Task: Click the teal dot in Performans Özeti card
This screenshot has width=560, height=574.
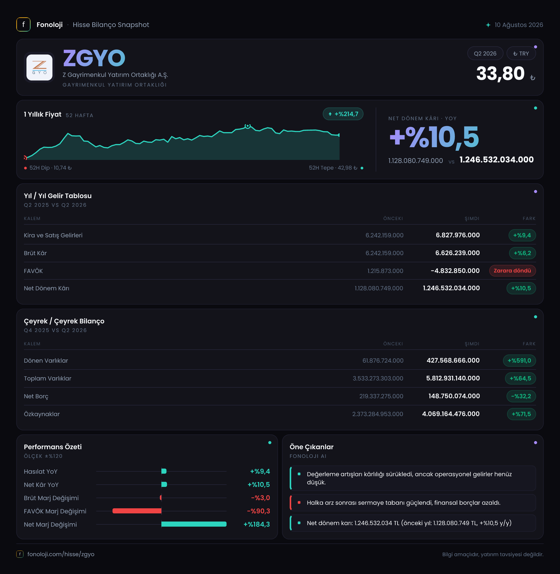Action: pos(270,443)
